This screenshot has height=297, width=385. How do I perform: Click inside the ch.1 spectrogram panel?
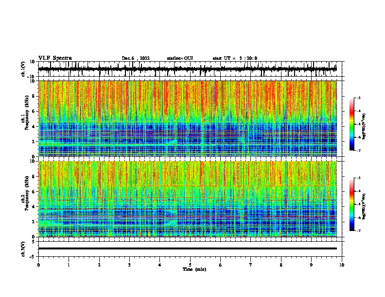pyautogui.click(x=187, y=118)
